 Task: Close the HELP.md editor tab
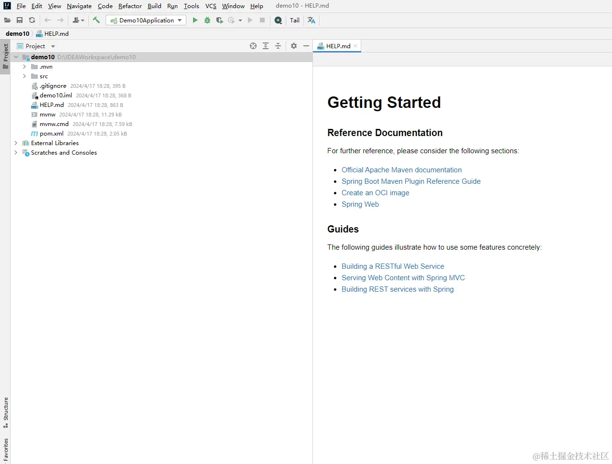tap(355, 46)
